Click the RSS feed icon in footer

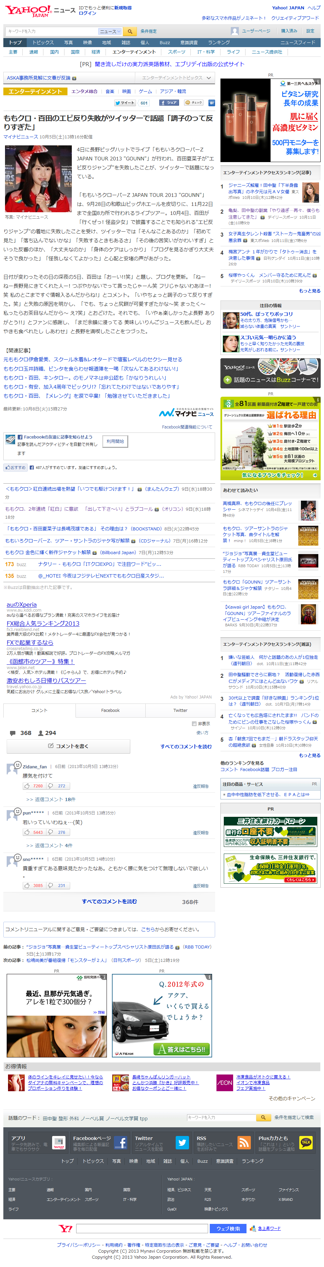tap(244, 1143)
